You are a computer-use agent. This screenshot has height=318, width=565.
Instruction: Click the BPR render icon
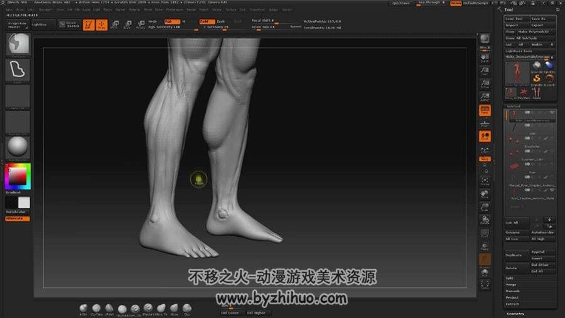click(x=485, y=39)
